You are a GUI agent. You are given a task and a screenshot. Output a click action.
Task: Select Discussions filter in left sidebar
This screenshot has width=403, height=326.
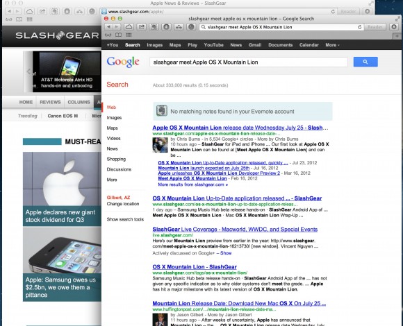pos(119,169)
